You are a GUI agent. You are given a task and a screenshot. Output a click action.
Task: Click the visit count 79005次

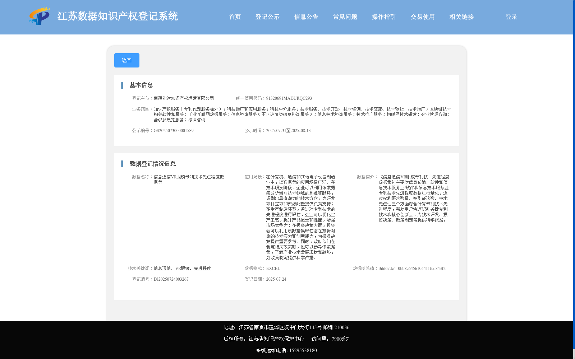coord(340,339)
